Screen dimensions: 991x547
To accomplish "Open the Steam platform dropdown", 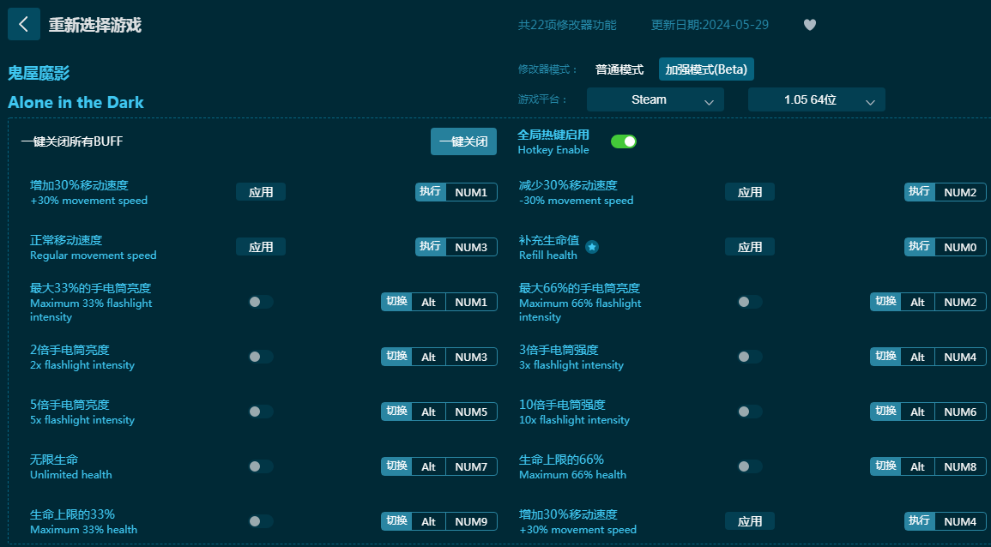I will 656,99.
